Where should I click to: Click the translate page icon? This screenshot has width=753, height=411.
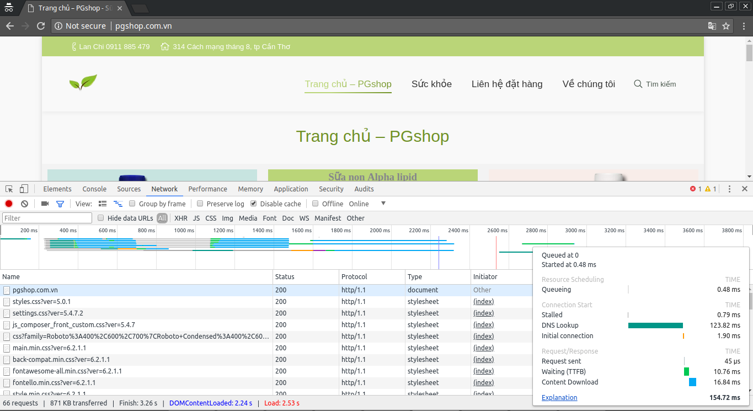click(712, 26)
